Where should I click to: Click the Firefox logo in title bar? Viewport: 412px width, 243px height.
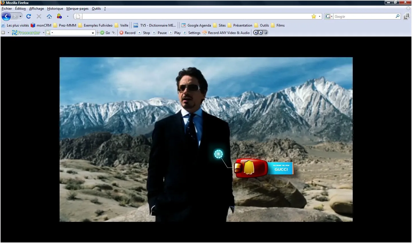(x=3, y=3)
